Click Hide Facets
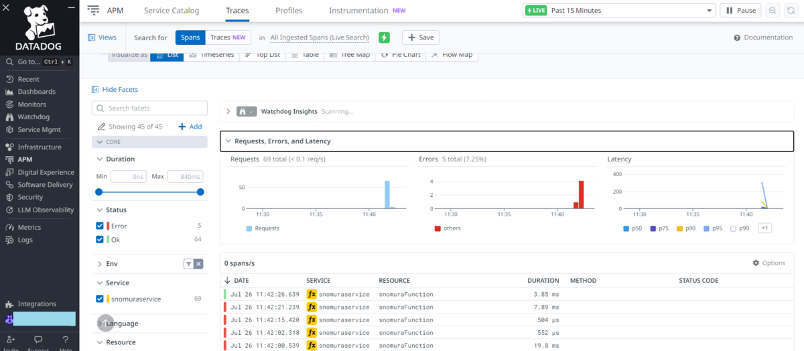Screen dimensions: 804x351 pyautogui.click(x=115, y=89)
